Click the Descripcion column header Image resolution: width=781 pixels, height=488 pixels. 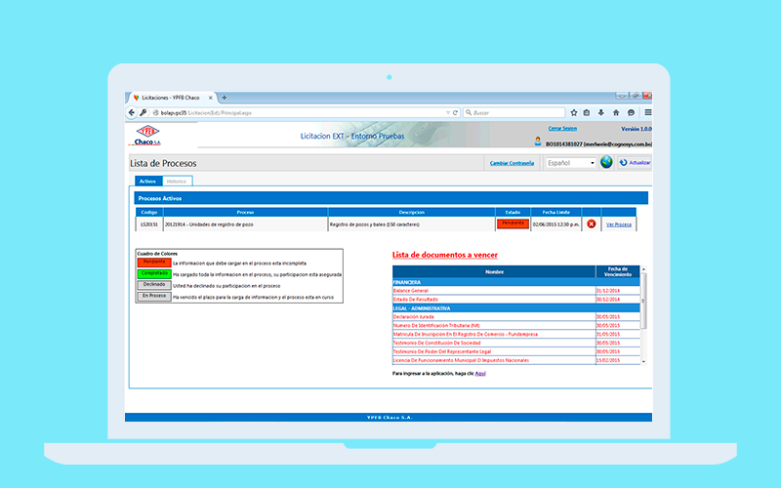pos(411,212)
